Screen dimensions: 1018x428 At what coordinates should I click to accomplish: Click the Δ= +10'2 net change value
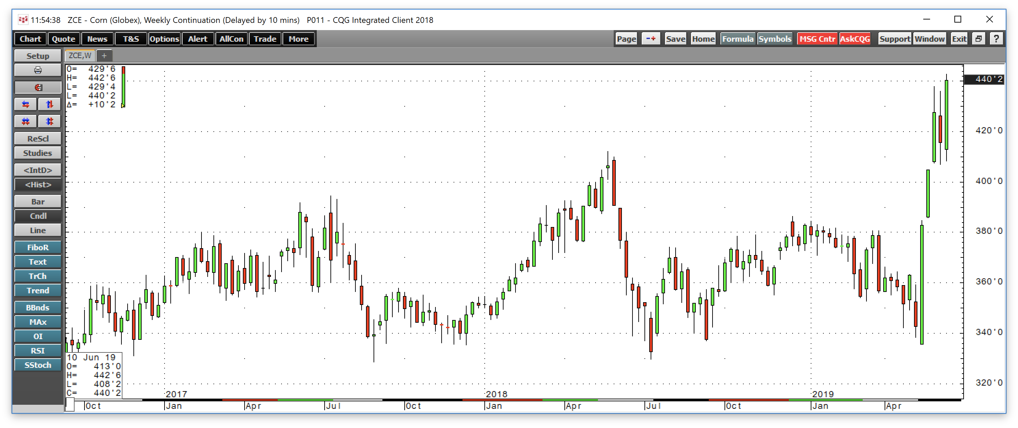coord(91,105)
